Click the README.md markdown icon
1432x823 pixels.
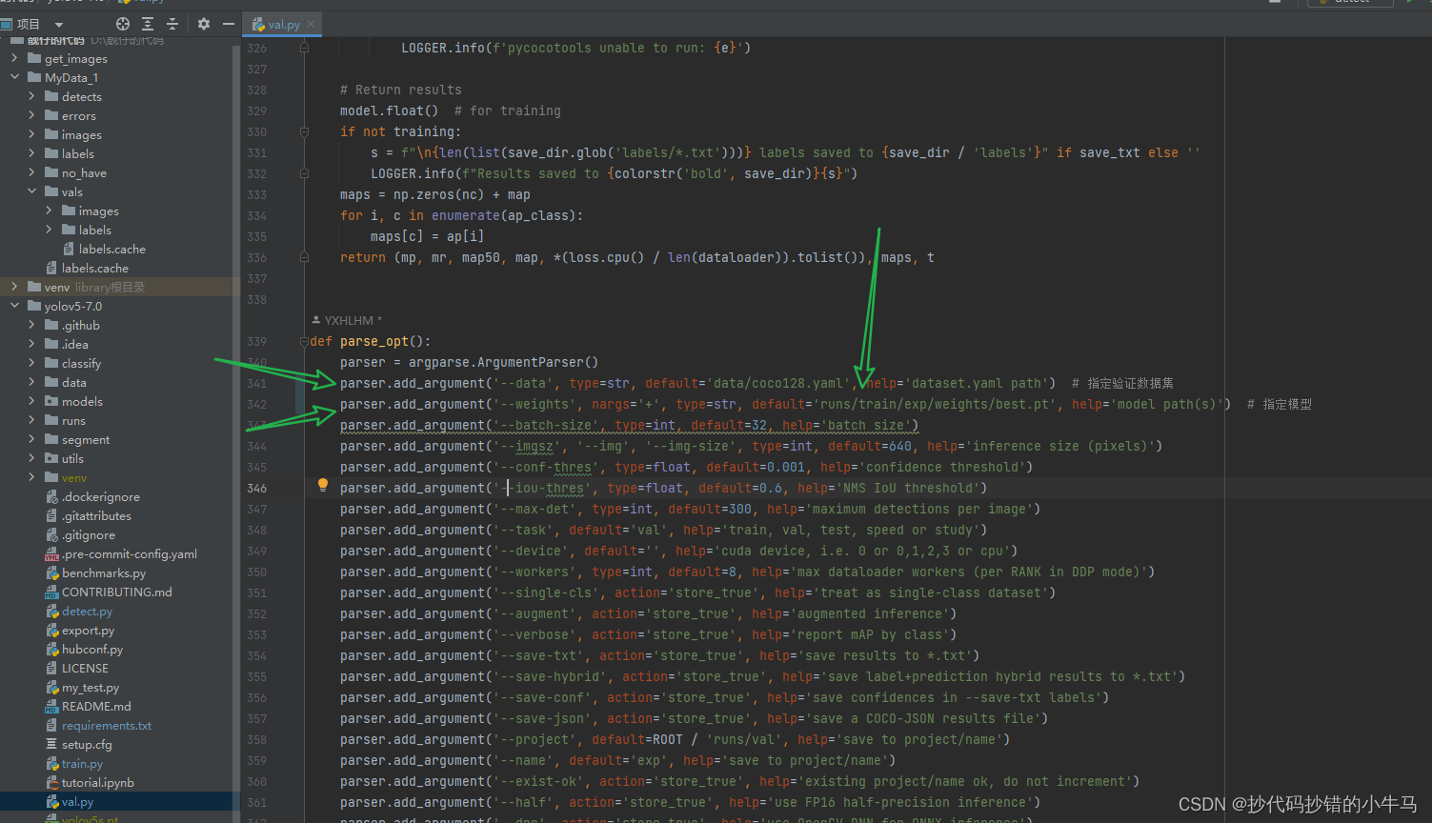pos(52,706)
